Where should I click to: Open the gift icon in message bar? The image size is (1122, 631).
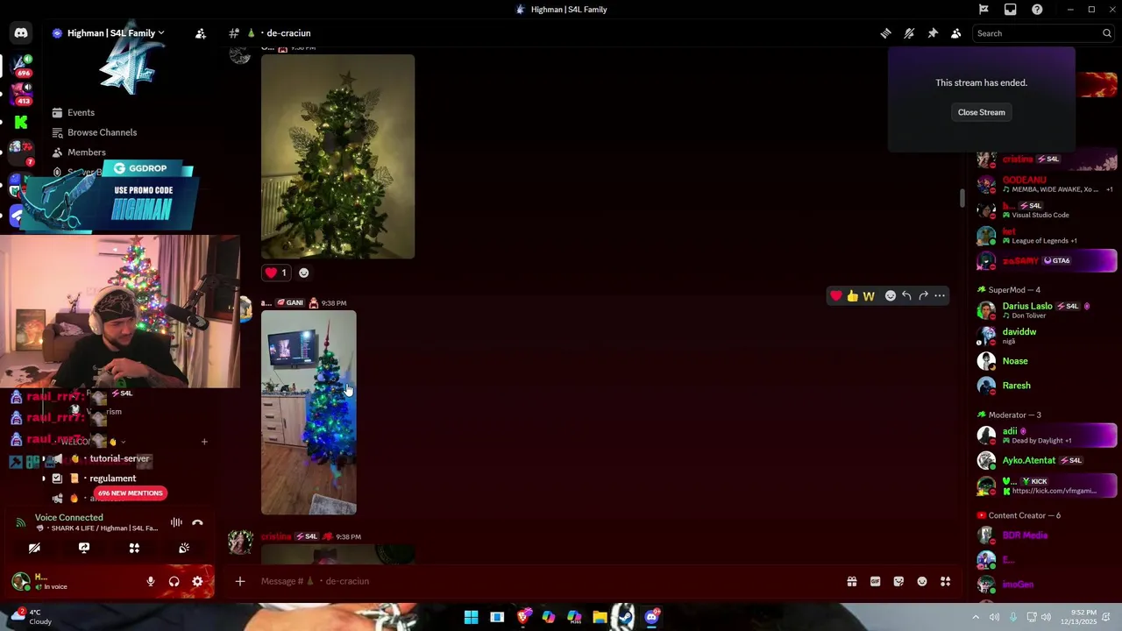[x=851, y=581]
